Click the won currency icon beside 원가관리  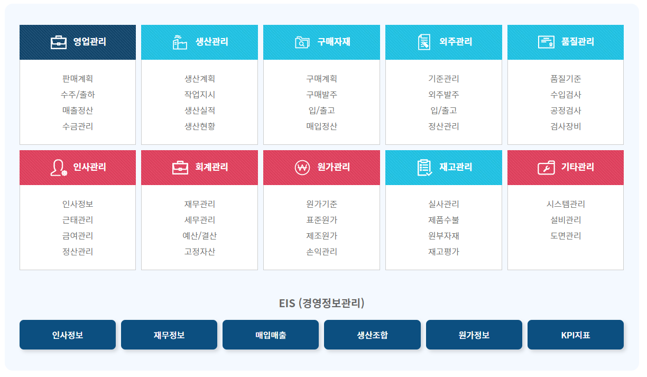[x=302, y=168]
